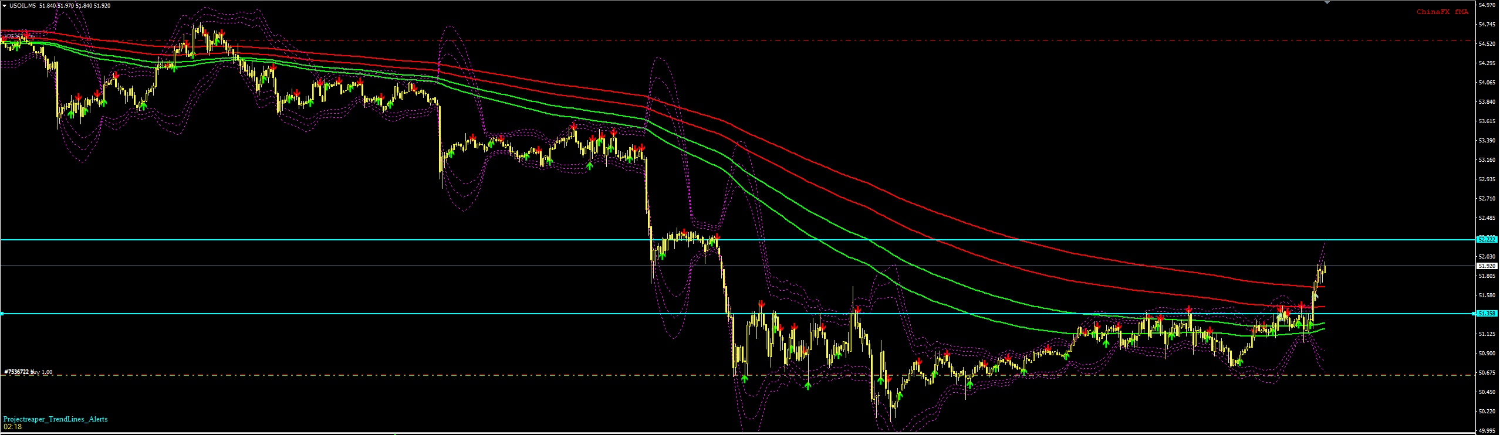The height and width of the screenshot is (435, 1500).
Task: Click the 53.390 price axis label
Action: pos(1488,140)
